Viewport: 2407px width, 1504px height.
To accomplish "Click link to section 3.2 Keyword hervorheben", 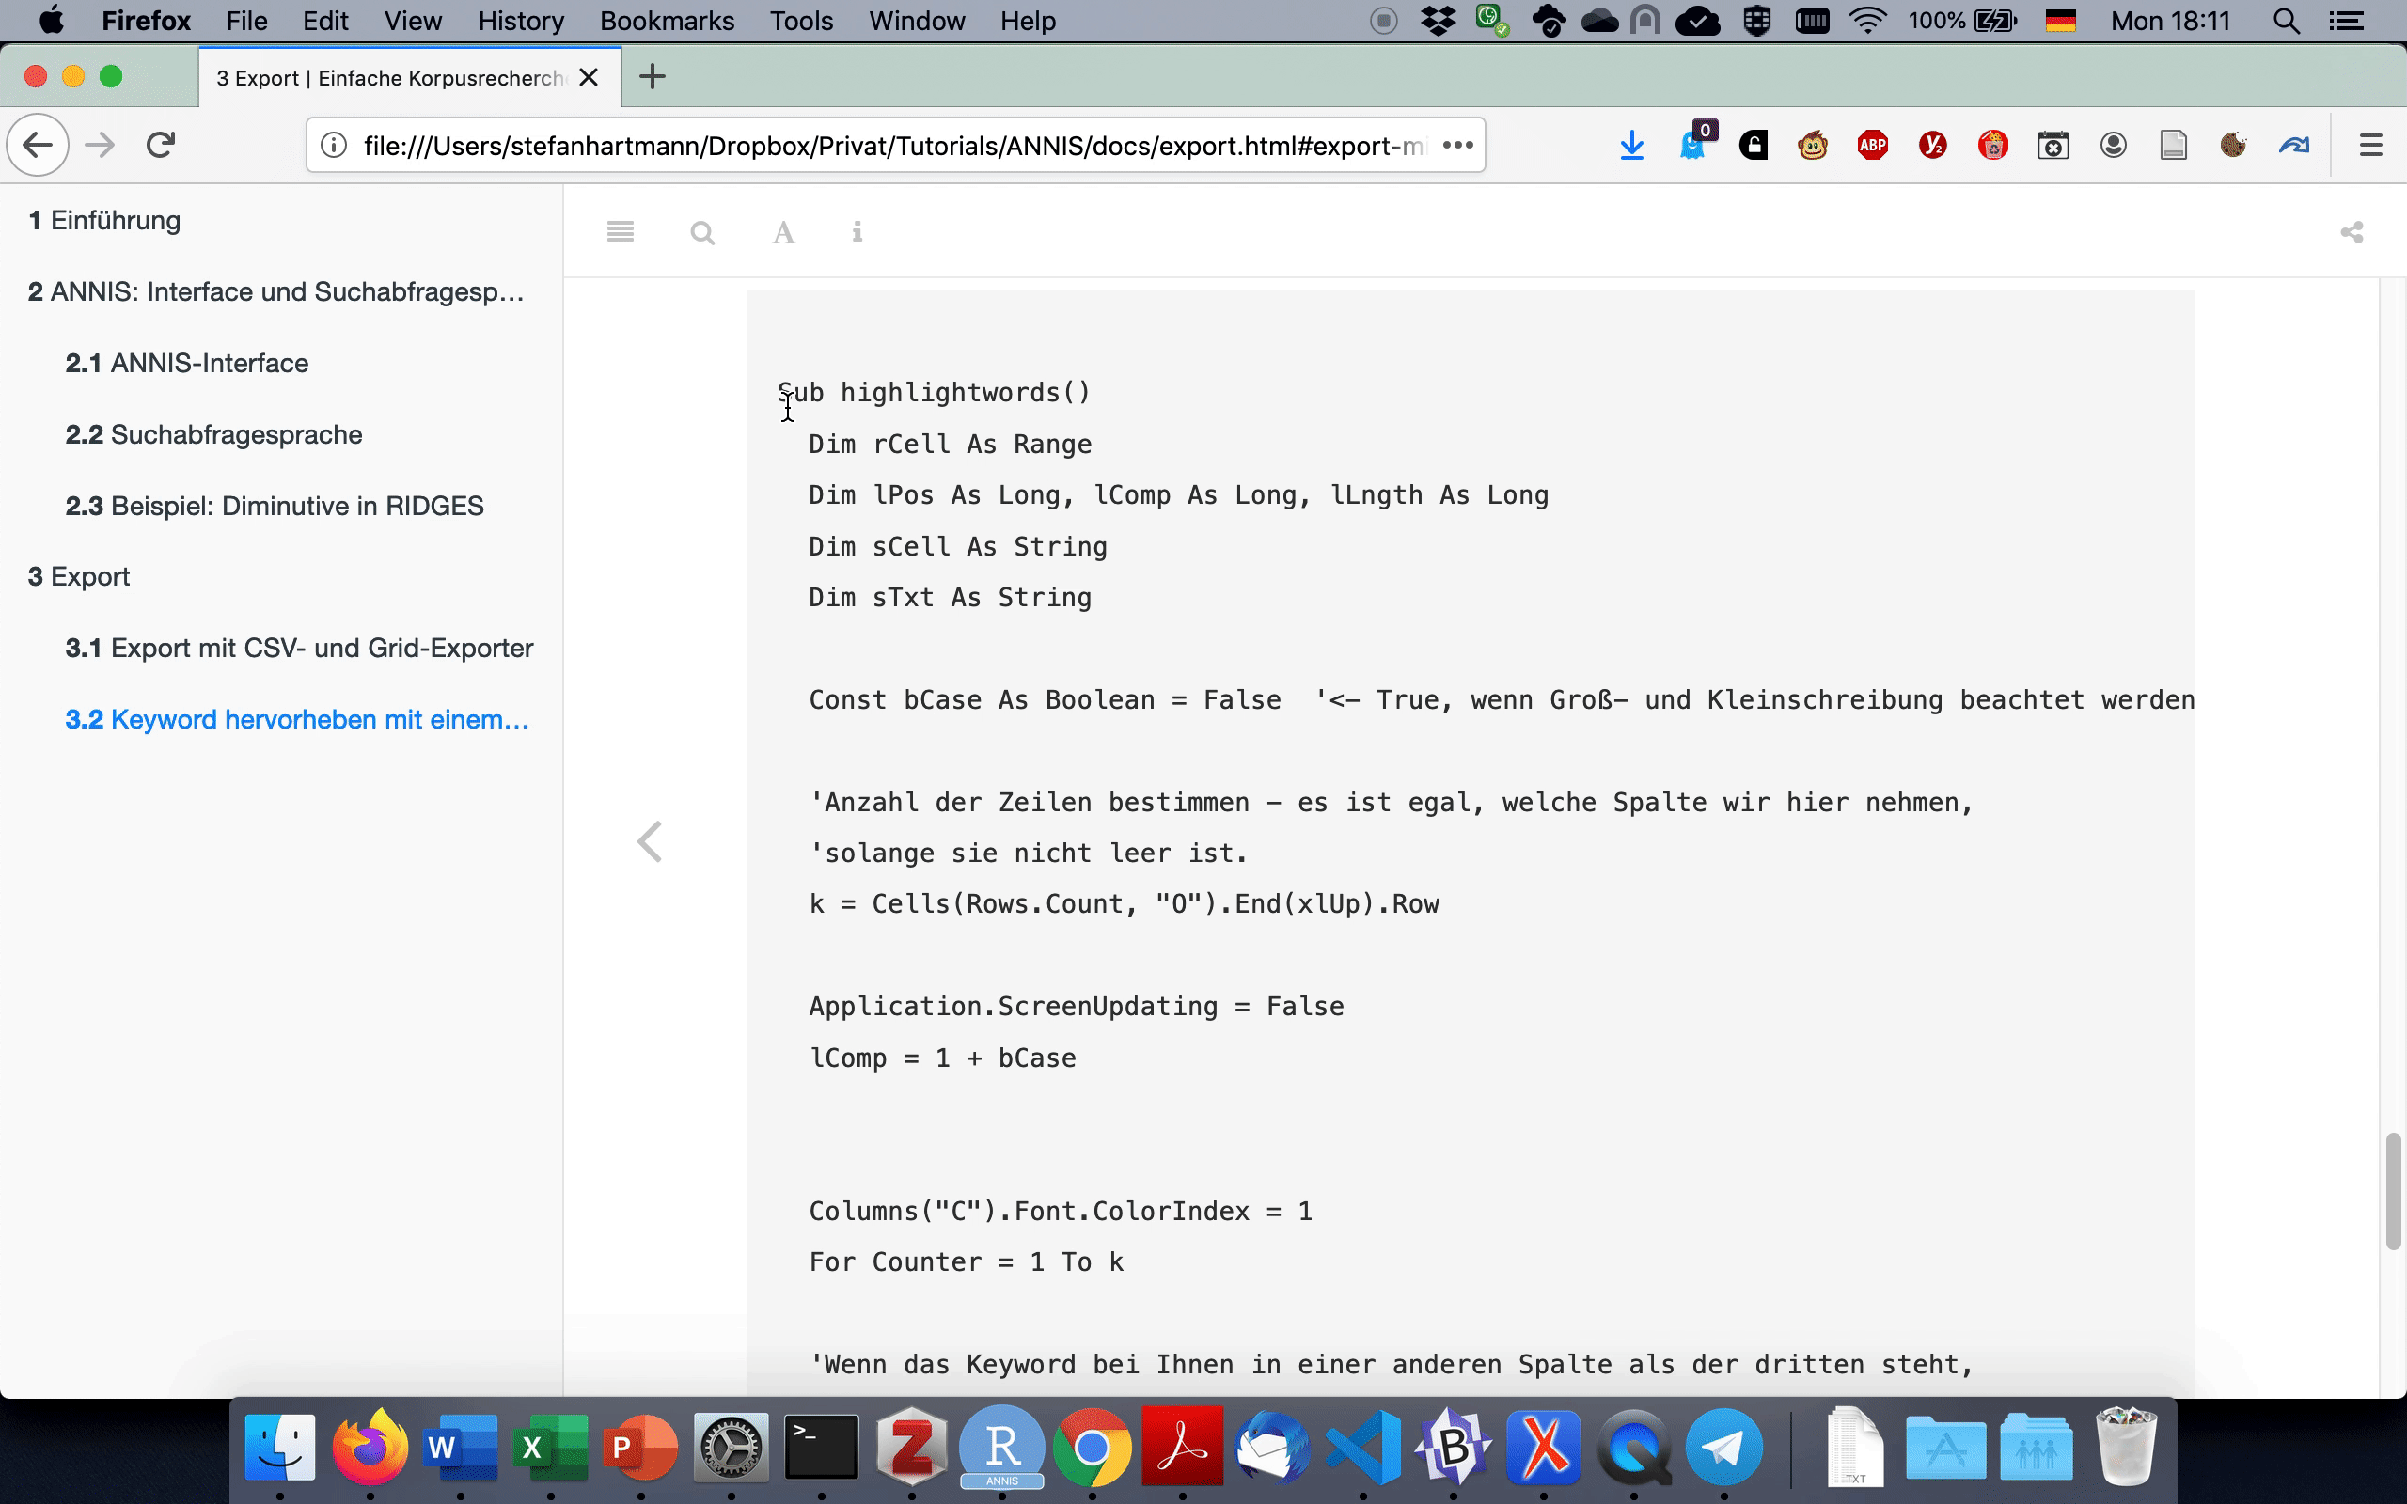I will 296,717.
